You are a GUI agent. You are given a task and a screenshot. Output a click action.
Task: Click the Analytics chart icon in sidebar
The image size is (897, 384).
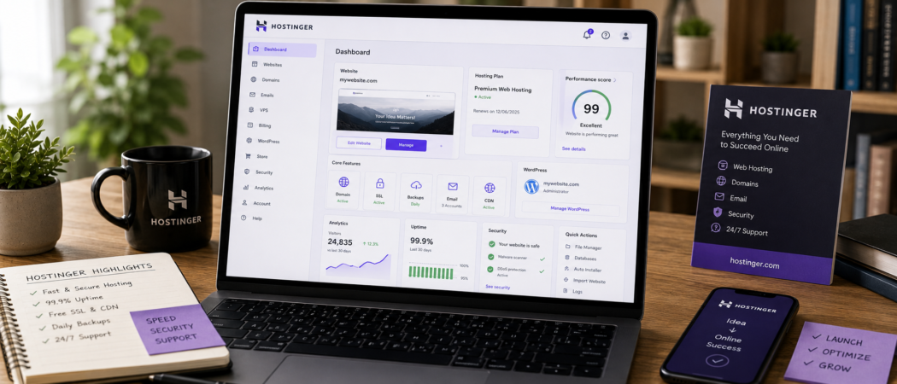(246, 188)
